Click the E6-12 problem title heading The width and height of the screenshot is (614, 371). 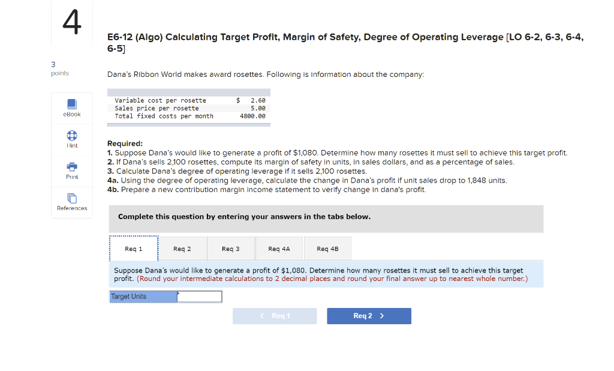point(344,37)
